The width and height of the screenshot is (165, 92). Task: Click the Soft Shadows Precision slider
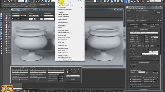tap(38, 72)
